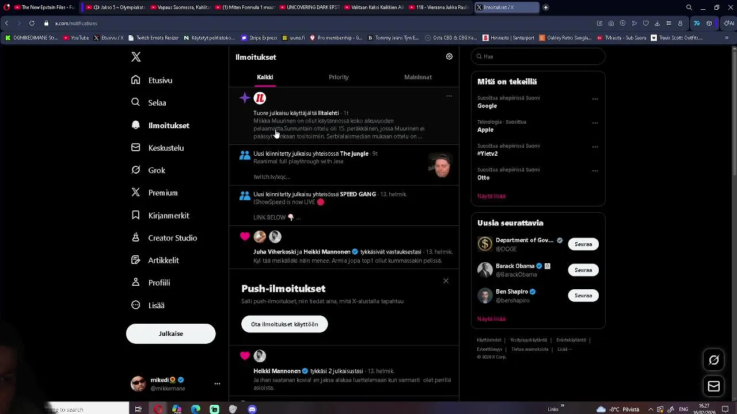Open Discord from the taskbar
737x414 pixels.
coord(252,409)
